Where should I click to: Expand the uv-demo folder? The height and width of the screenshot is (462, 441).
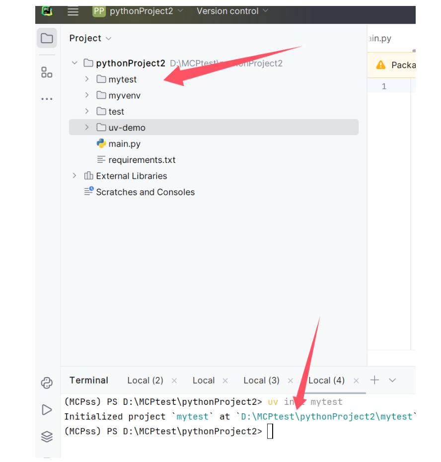(x=87, y=127)
